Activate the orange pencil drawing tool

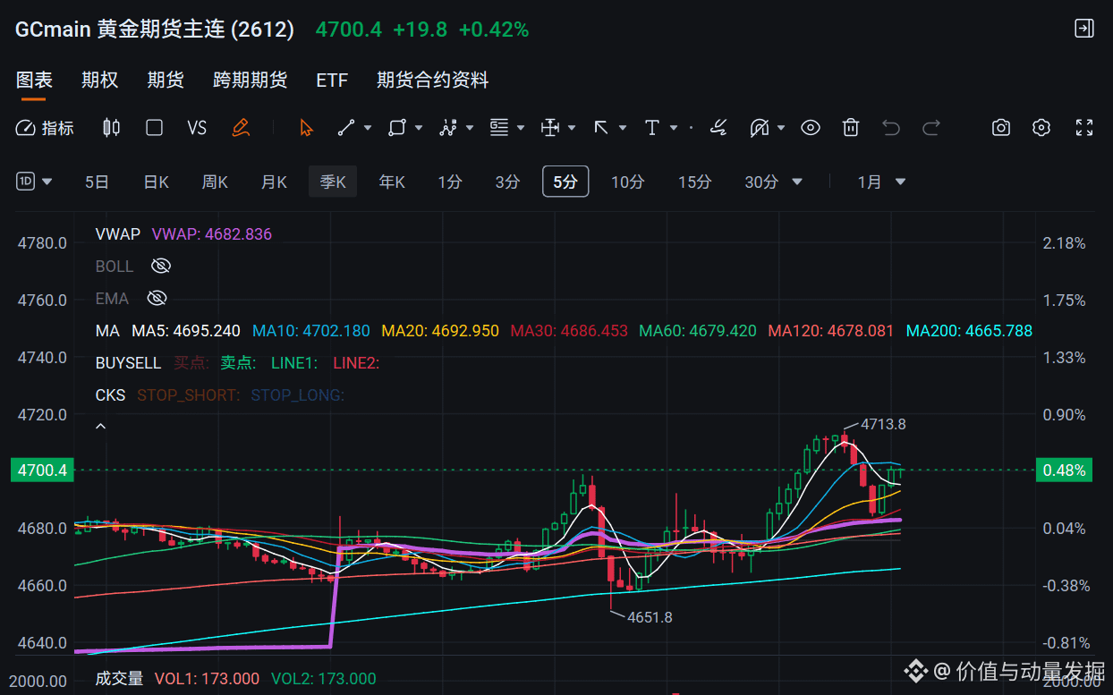240,128
